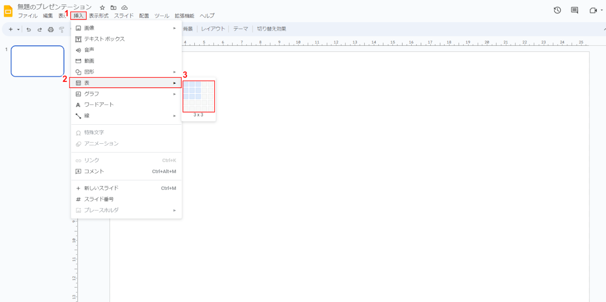Expand the greyed プレースホルダ submenu entry
The width and height of the screenshot is (606, 302).
click(126, 210)
